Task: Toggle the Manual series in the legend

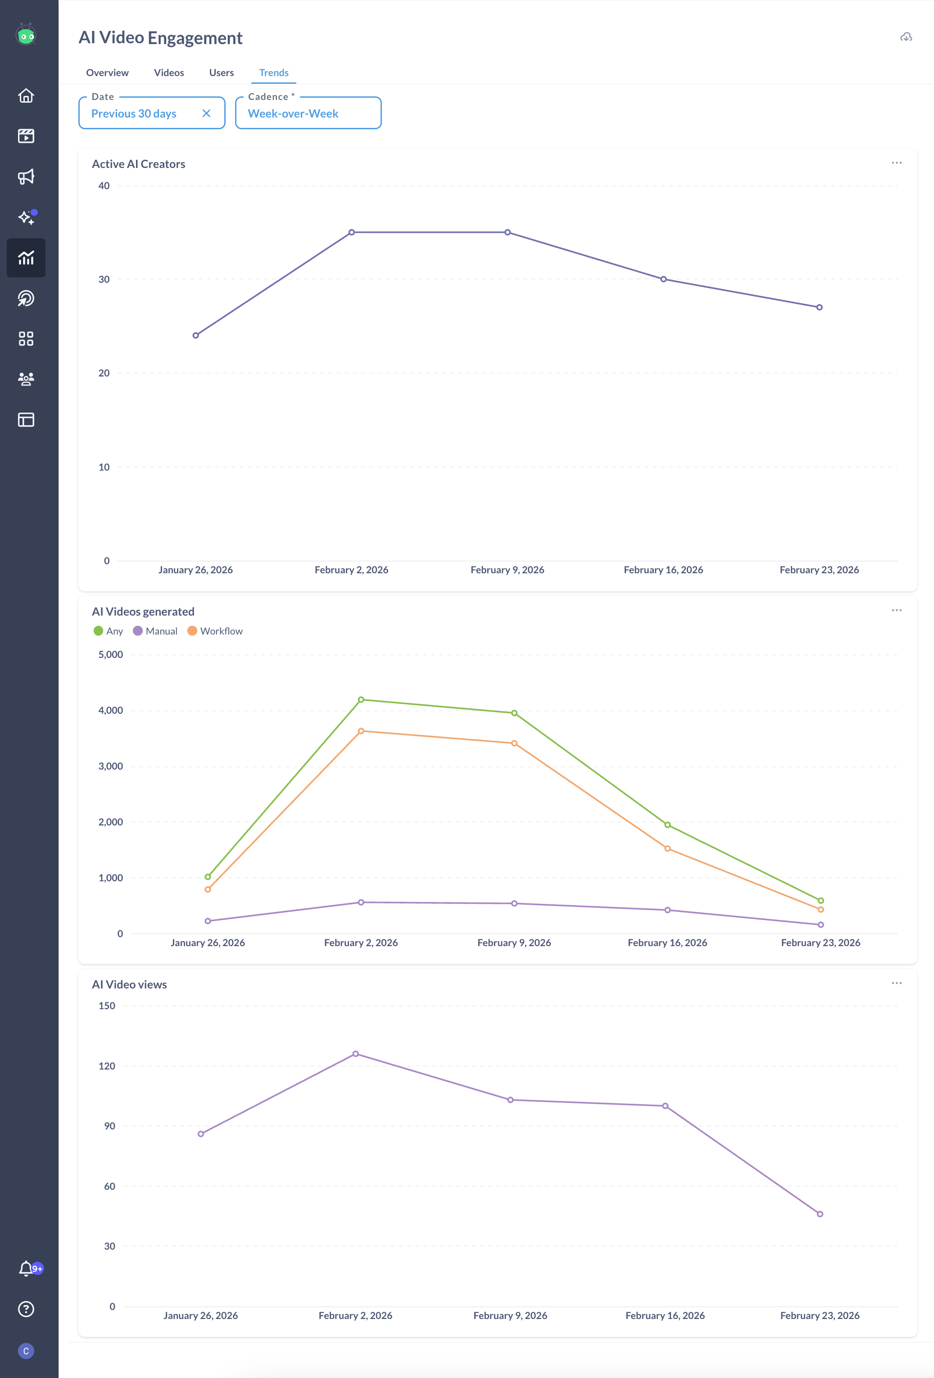Action: pos(155,631)
